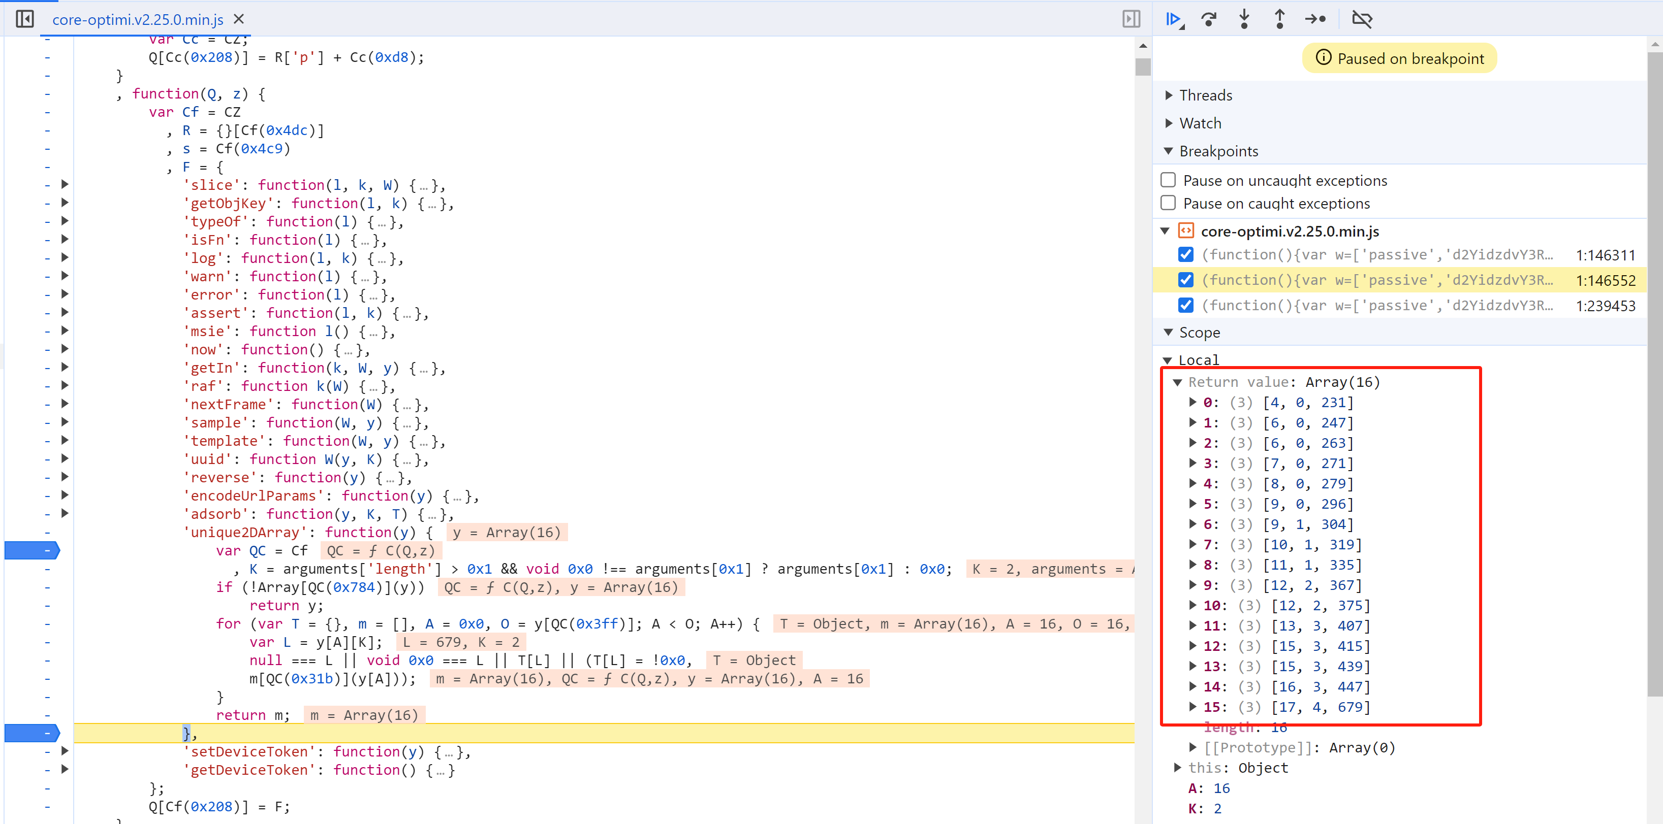Click the Step debugger icon
The width and height of the screenshot is (1663, 824).
click(x=1315, y=19)
